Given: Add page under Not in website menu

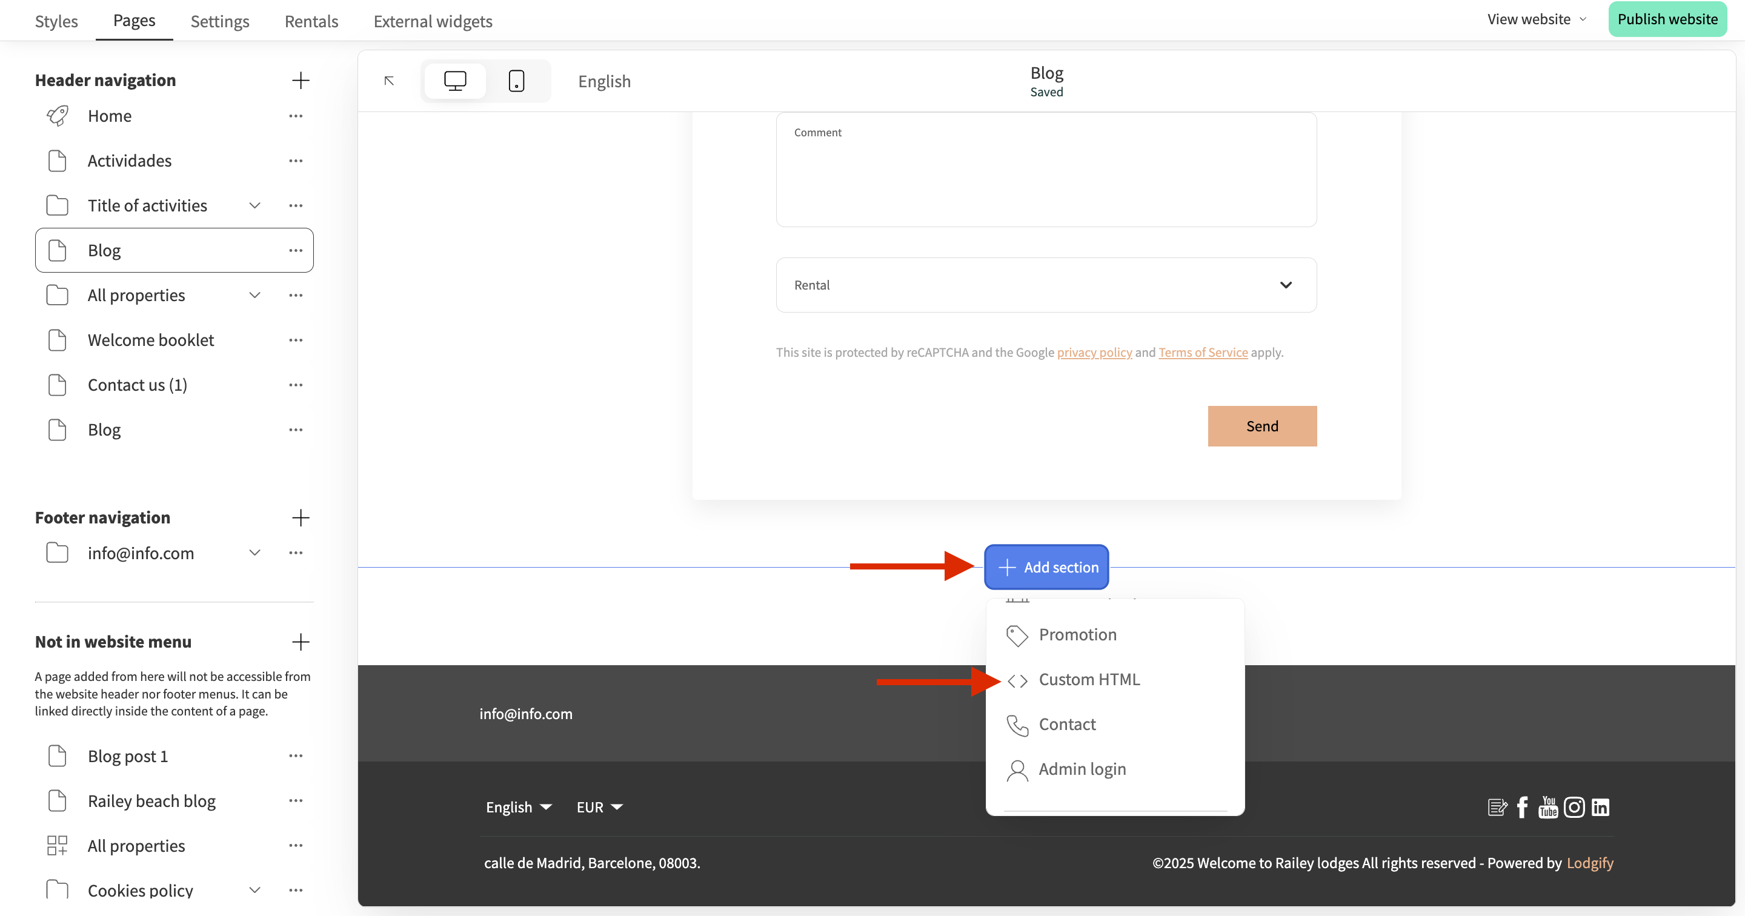Looking at the screenshot, I should point(300,642).
